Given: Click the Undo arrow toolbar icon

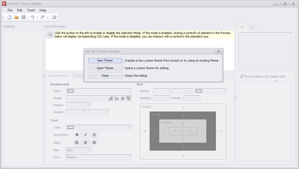Looking at the screenshot, I should click(x=32, y=17).
